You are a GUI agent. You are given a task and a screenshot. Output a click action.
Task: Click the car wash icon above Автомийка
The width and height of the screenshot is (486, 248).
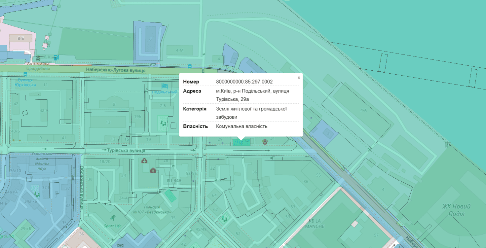click(x=38, y=58)
